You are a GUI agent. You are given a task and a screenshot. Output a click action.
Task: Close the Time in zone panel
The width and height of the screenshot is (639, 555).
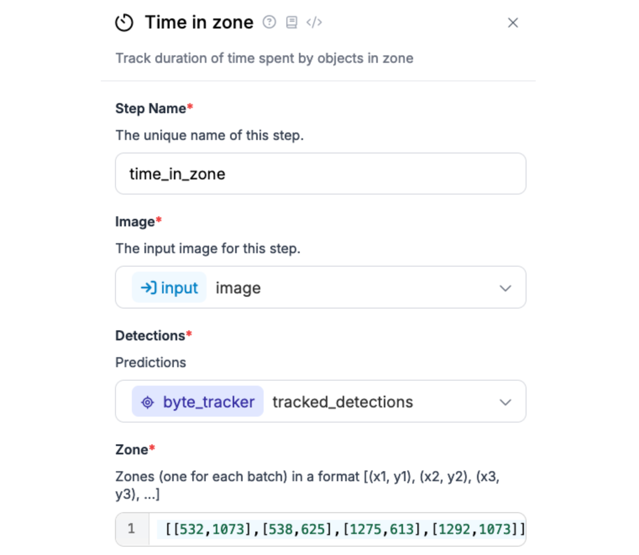(x=513, y=23)
